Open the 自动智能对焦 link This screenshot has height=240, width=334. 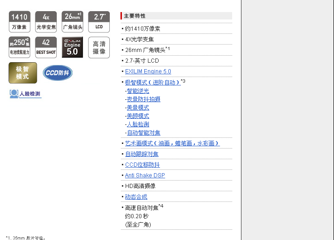pos(144,133)
